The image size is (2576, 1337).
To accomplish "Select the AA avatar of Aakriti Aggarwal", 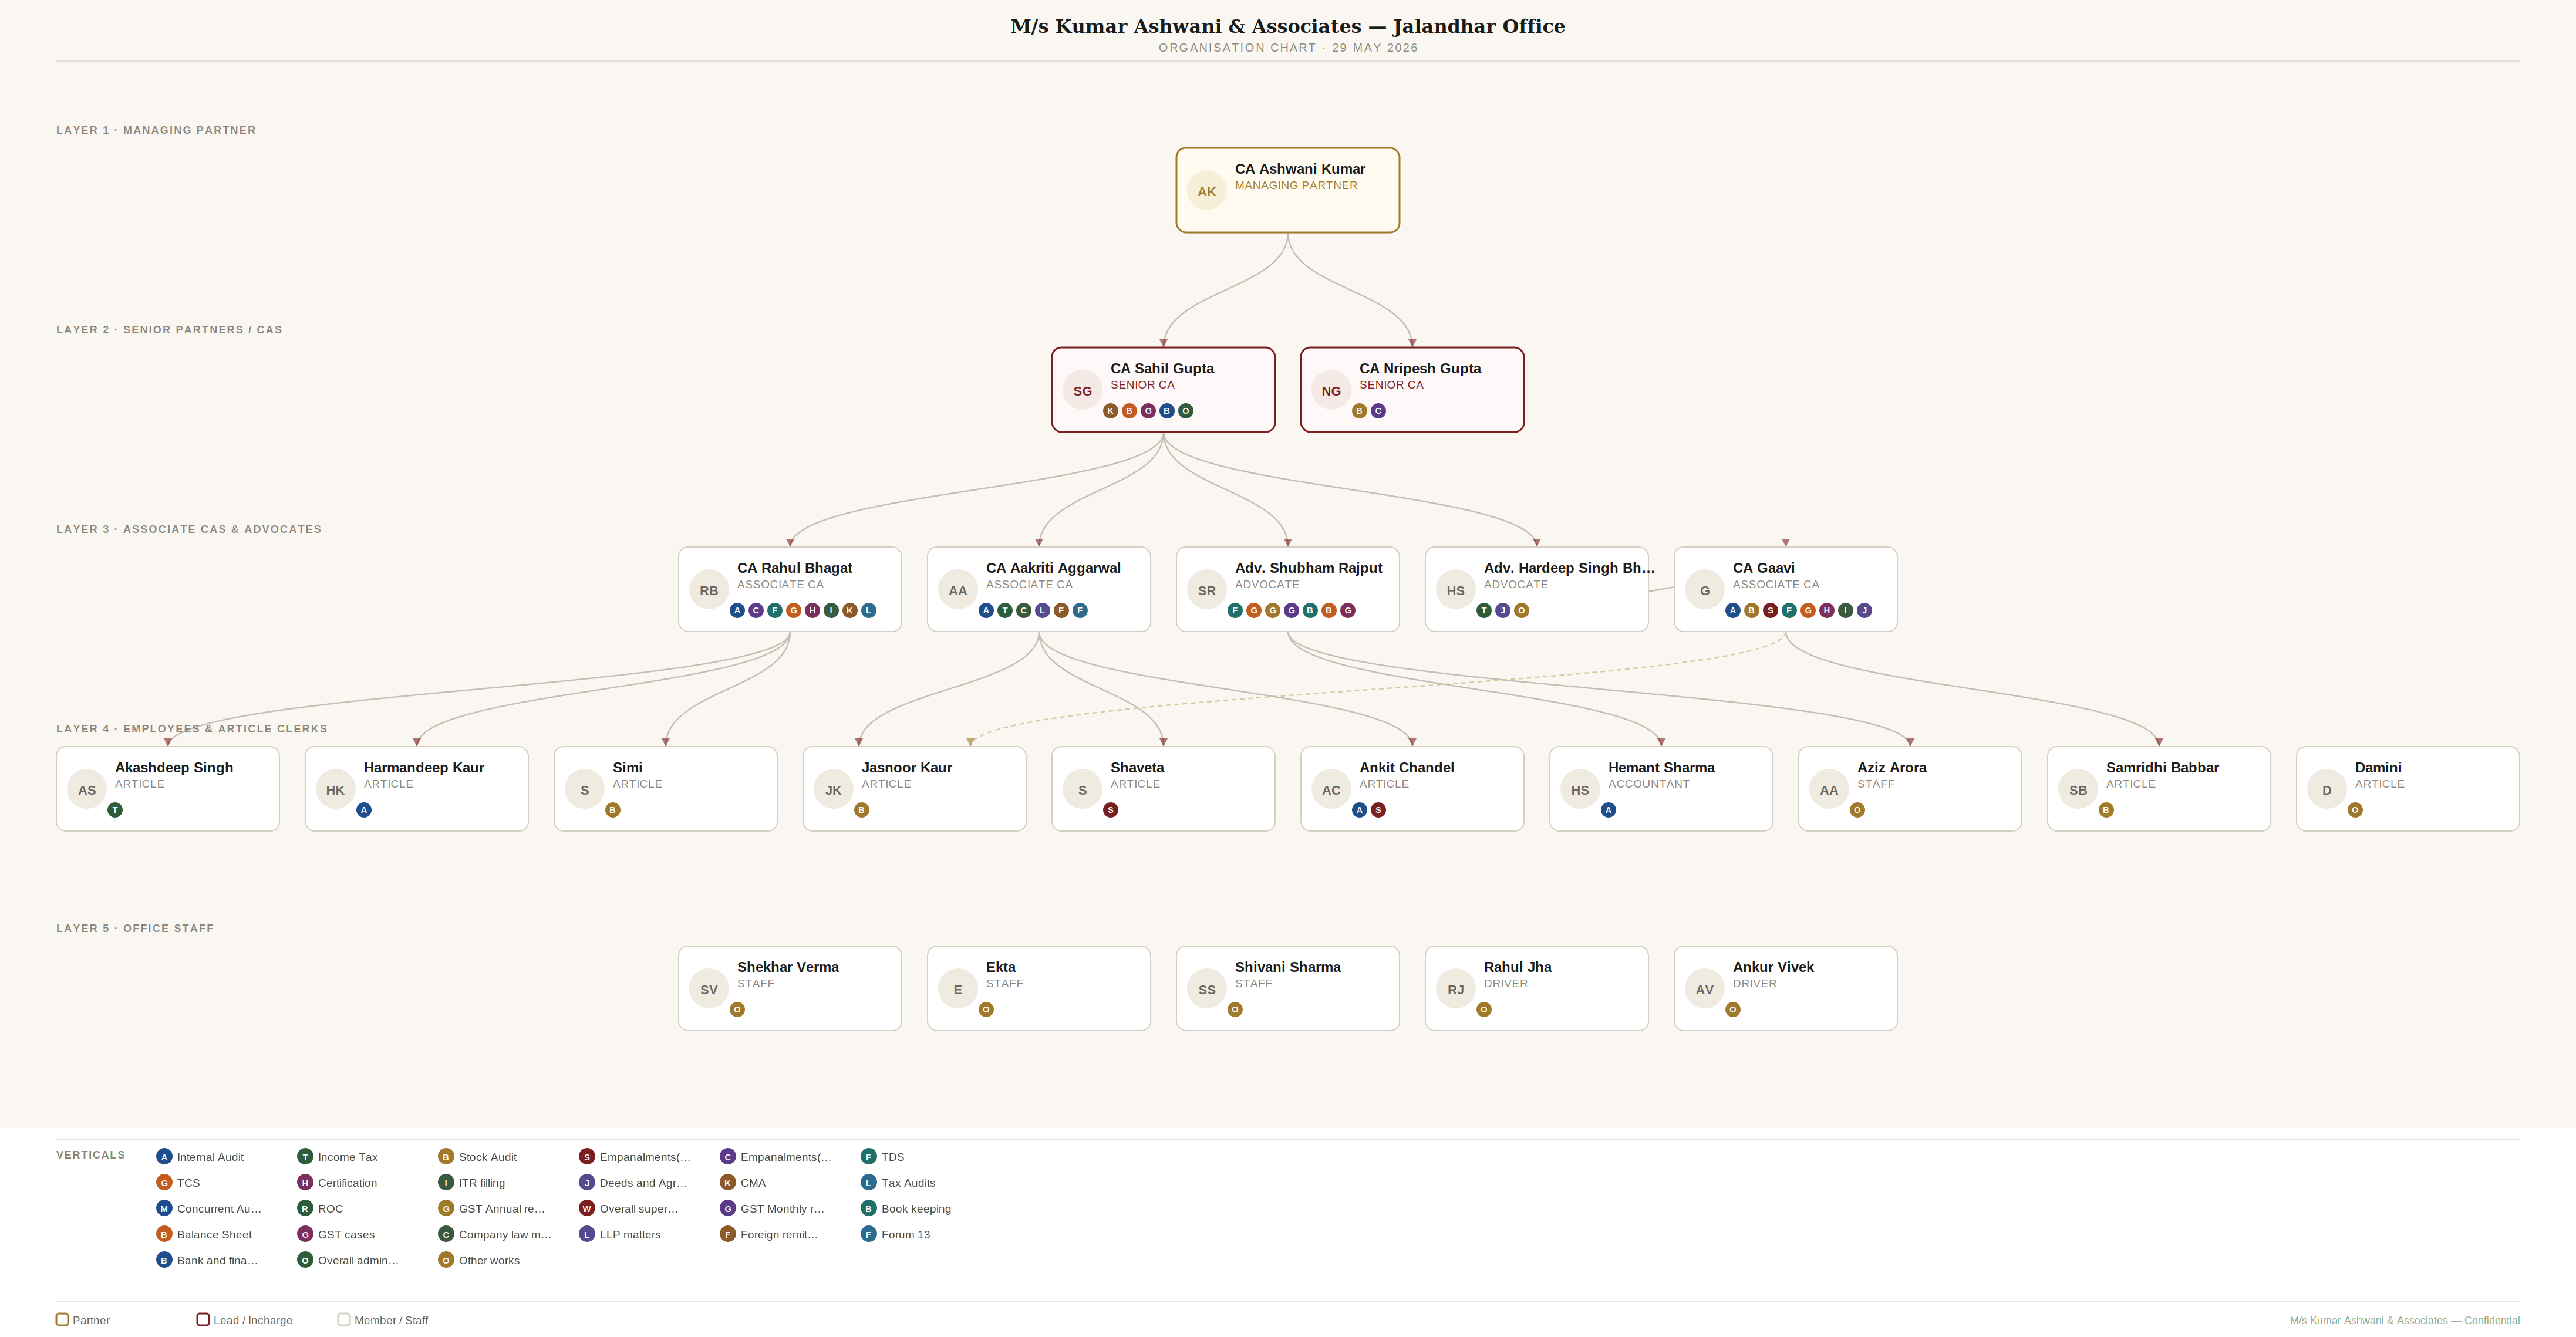I will click(x=958, y=590).
